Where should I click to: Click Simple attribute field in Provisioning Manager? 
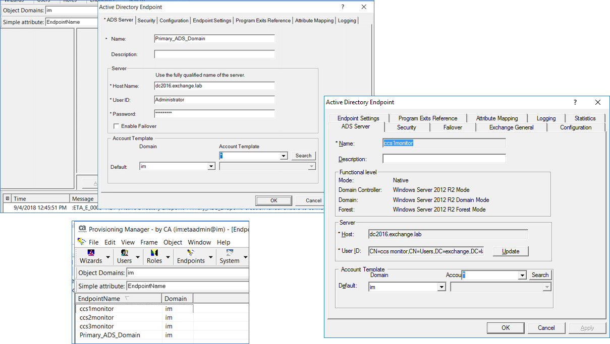187,287
